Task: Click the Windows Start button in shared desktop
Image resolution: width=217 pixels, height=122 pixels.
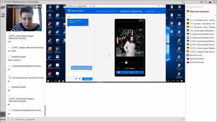Action: coord(48,81)
